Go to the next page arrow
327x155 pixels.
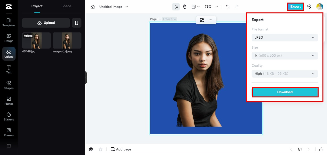309,149
